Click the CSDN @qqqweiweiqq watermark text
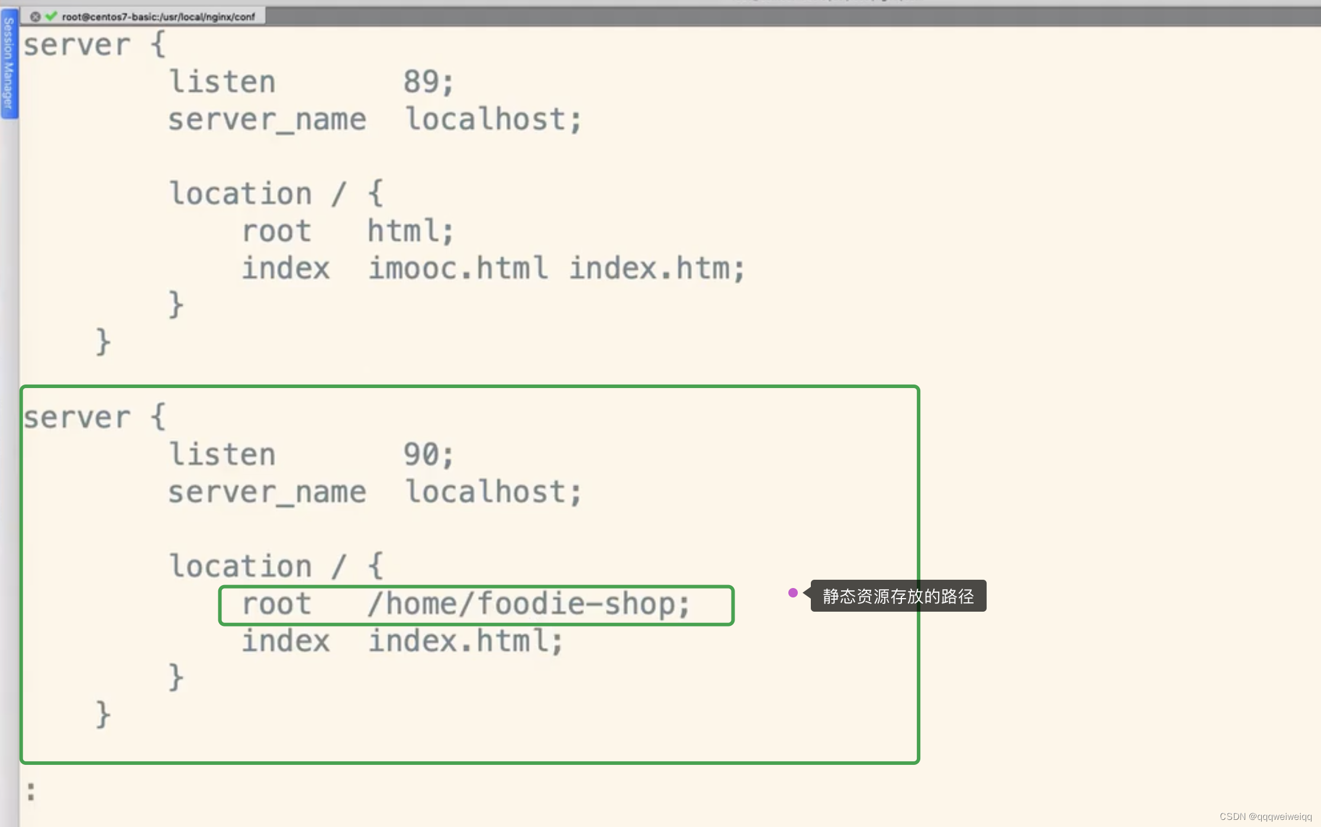1321x827 pixels. point(1265,816)
